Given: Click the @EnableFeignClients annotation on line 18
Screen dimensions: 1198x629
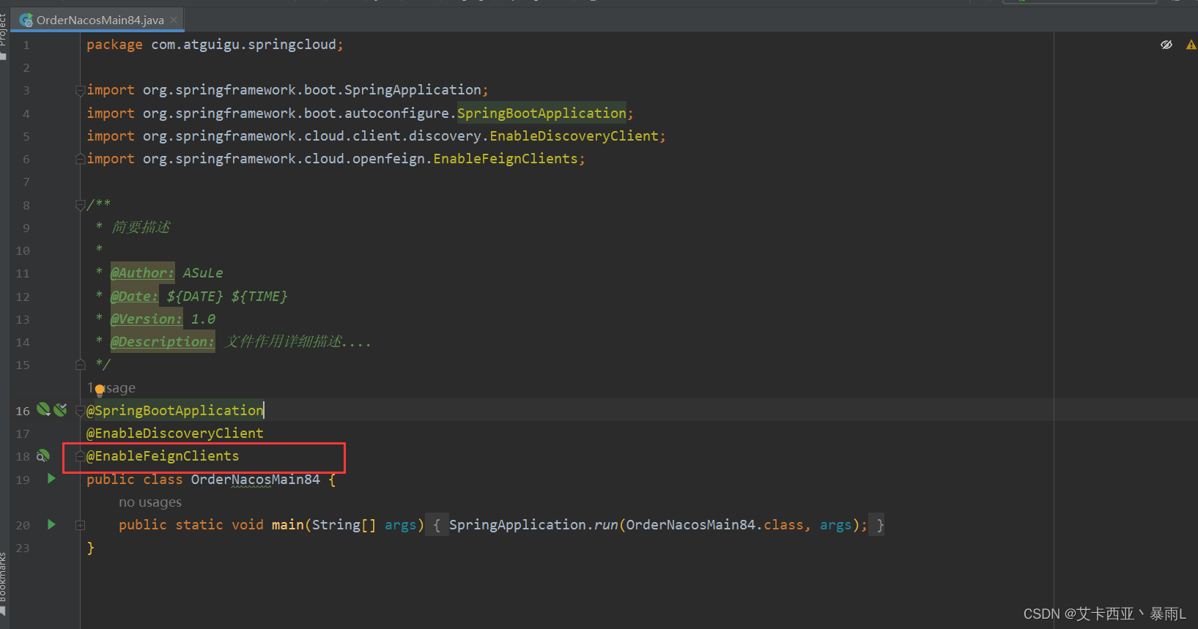Looking at the screenshot, I should pyautogui.click(x=163, y=456).
